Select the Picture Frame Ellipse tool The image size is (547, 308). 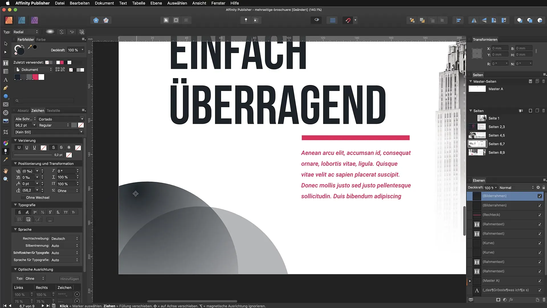pos(6,113)
